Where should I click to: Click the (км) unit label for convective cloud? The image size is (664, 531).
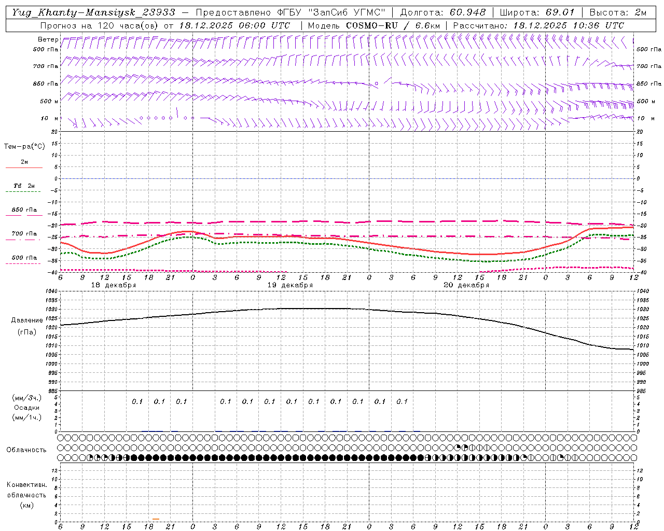pyautogui.click(x=27, y=505)
